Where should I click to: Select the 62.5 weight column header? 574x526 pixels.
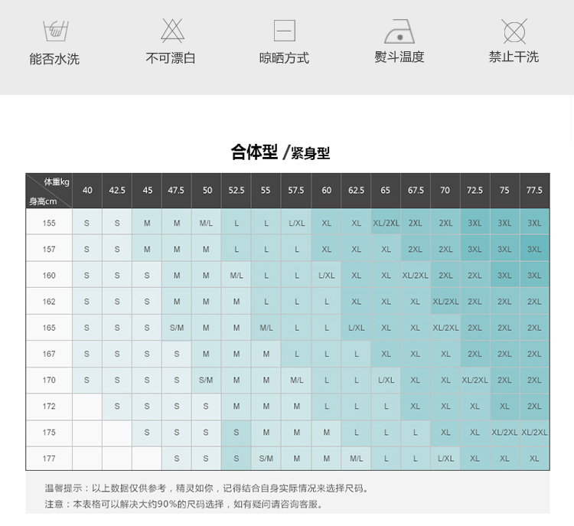(356, 191)
